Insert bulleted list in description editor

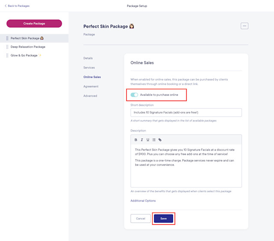154,140
